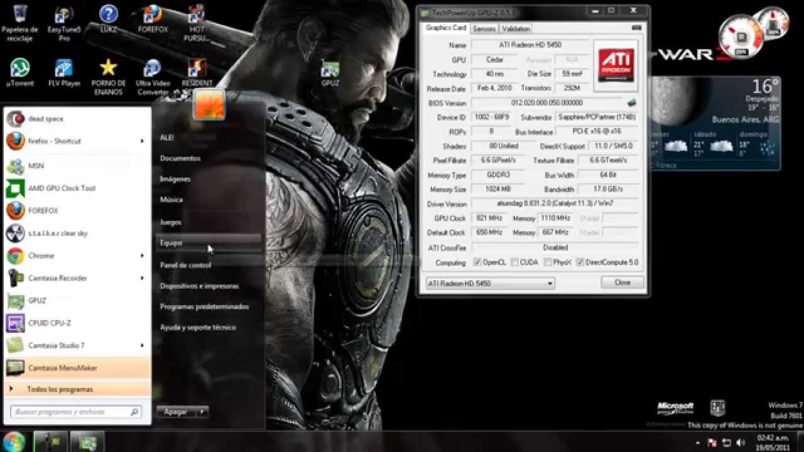This screenshot has width=804, height=452.
Task: Open Juegos from Start menu
Action: tap(171, 222)
